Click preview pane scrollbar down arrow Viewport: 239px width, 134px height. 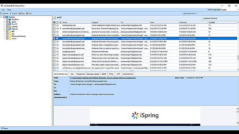(x=238, y=123)
